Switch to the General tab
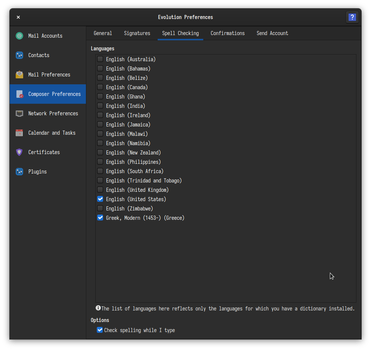371x350 pixels. click(x=103, y=33)
